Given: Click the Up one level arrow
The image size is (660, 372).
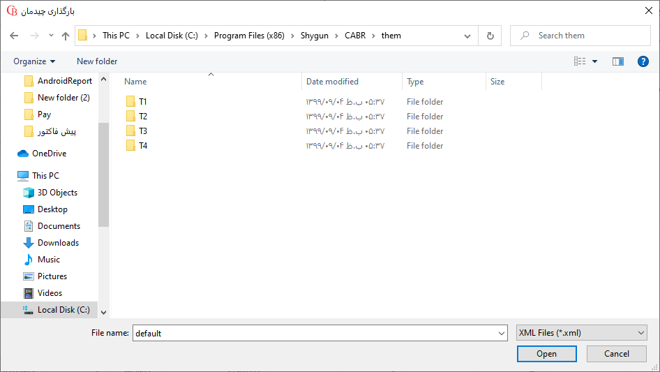Looking at the screenshot, I should coord(66,36).
